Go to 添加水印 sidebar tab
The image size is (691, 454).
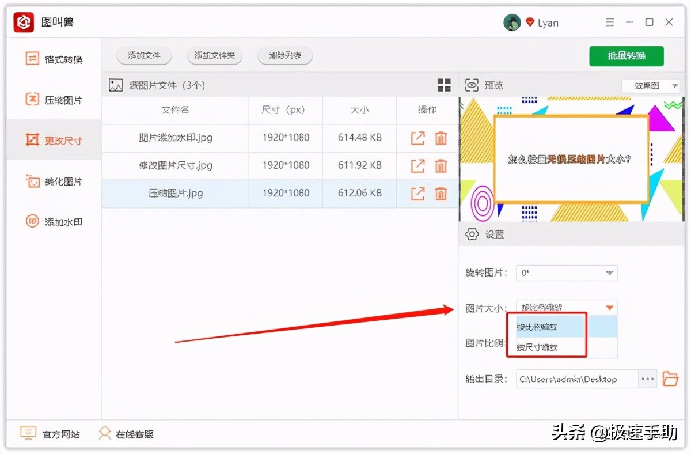(x=54, y=222)
